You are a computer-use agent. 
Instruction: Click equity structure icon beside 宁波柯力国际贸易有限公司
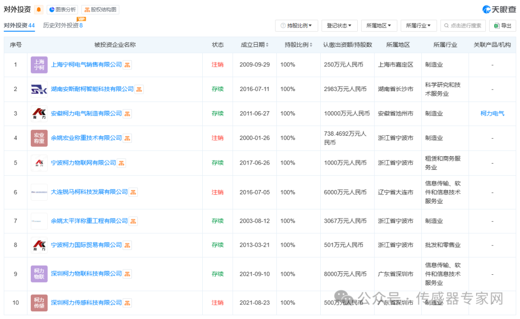click(127, 245)
